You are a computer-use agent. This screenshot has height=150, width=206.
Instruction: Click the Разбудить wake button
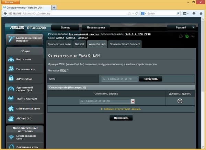[150, 79]
